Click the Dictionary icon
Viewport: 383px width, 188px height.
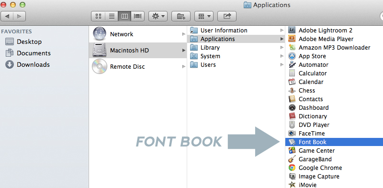tap(292, 116)
